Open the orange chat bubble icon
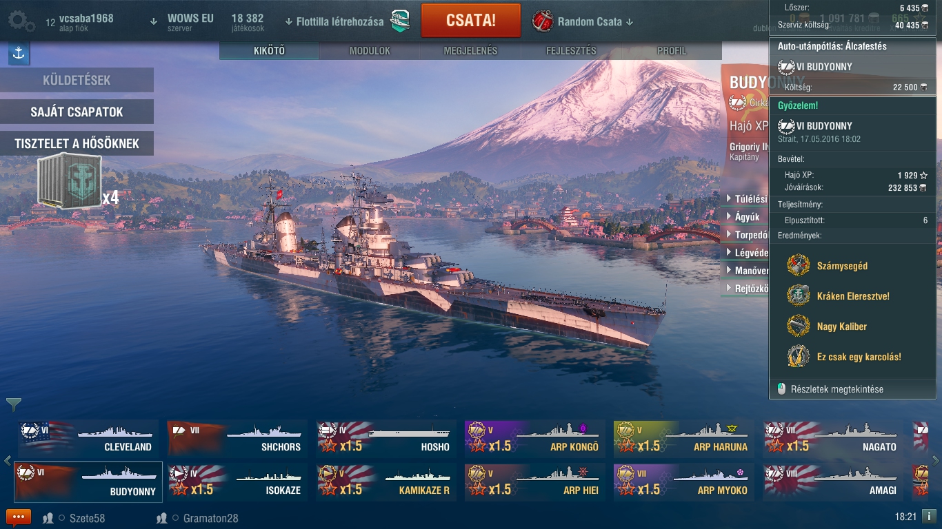The width and height of the screenshot is (942, 529). 19,517
